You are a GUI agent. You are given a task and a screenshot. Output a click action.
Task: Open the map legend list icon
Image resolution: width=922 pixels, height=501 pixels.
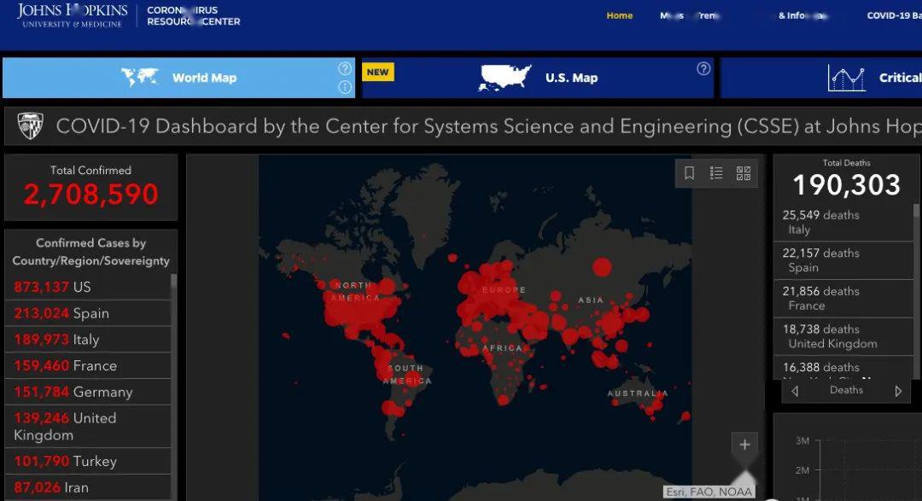pos(716,173)
